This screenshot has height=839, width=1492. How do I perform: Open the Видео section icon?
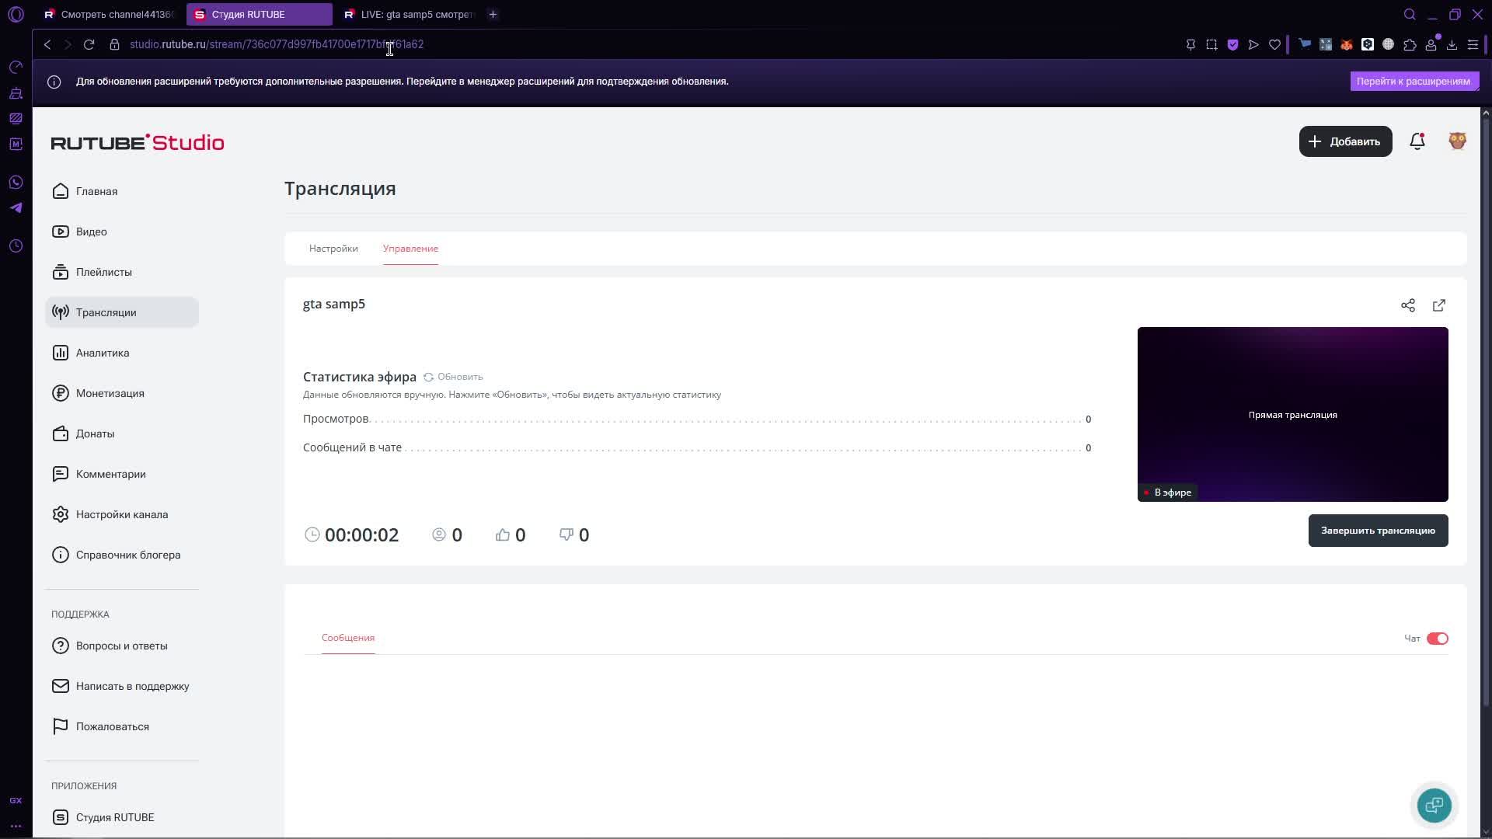[61, 232]
